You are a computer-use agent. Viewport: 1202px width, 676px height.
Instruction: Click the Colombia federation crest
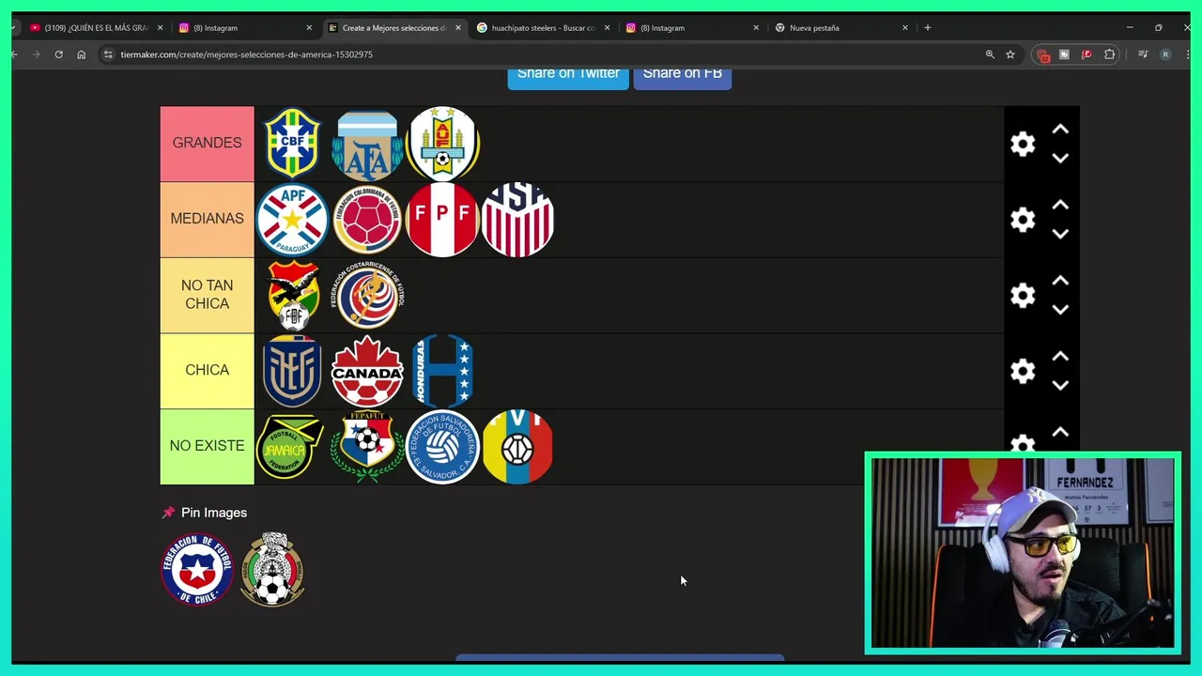point(367,220)
